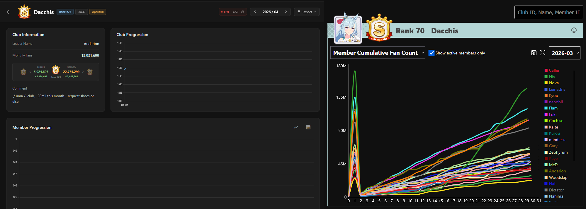Click the 4:58 live timer
Screen dimensions: 586x209
pyautogui.click(x=236, y=12)
